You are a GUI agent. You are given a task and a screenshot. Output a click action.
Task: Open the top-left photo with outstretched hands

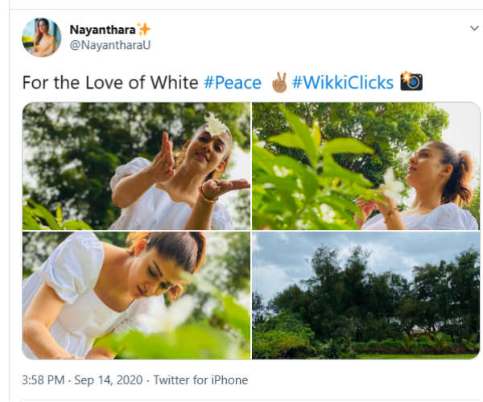point(136,166)
